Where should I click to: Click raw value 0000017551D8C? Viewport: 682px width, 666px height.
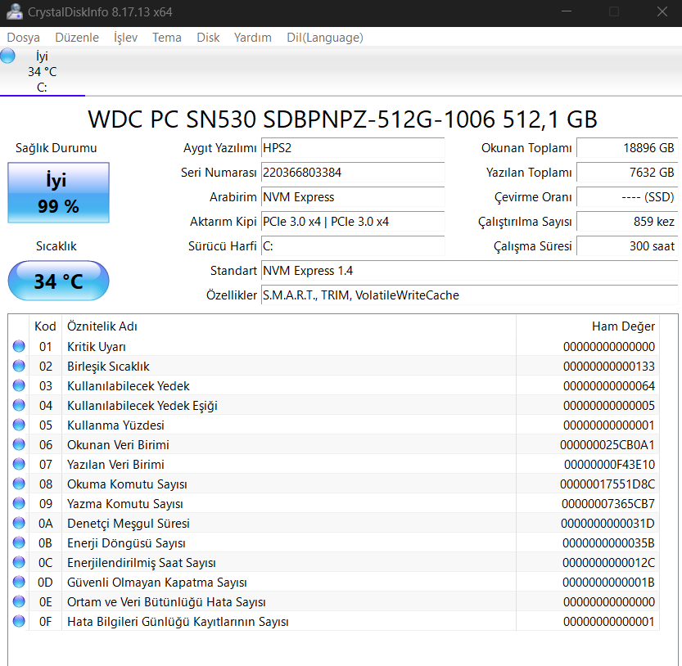[x=607, y=484]
